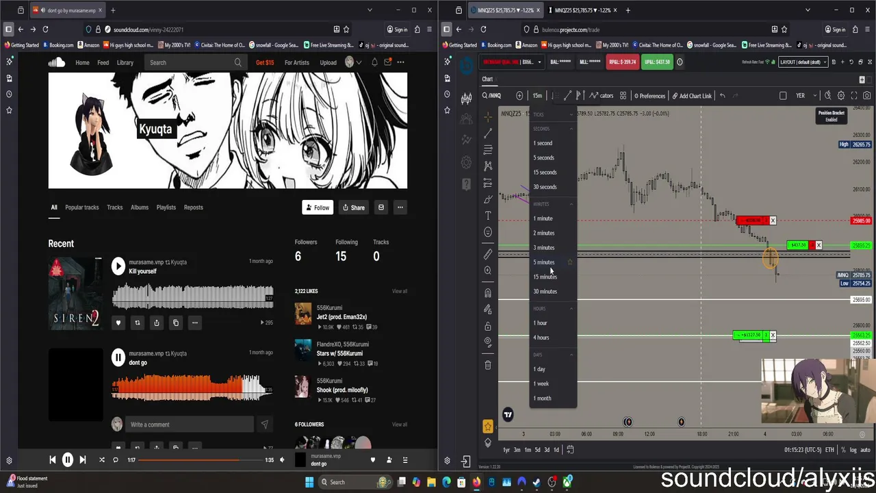Mute SoundCloud player volume
The image size is (876, 493).
(x=281, y=460)
